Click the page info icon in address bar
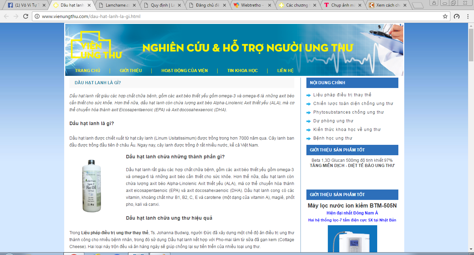 (37, 16)
